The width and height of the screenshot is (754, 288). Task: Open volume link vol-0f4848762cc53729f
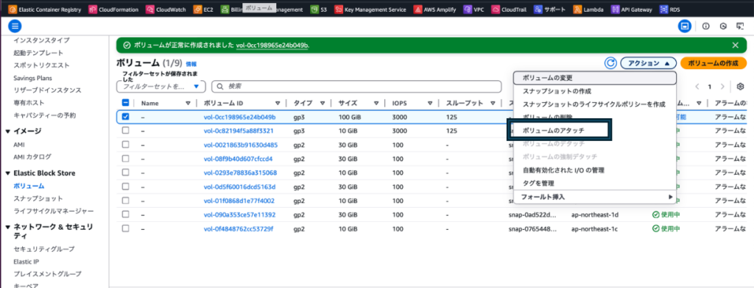pos(239,228)
